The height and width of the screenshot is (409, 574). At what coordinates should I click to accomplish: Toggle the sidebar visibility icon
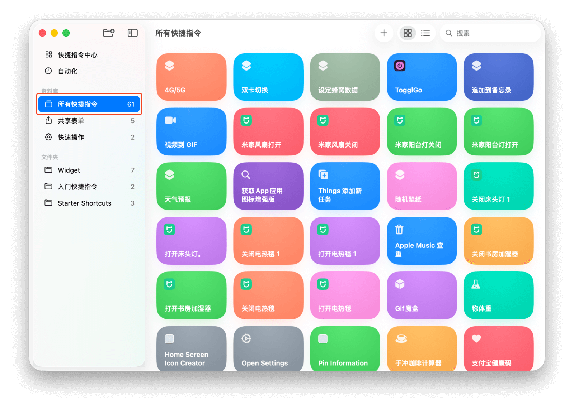coord(133,33)
